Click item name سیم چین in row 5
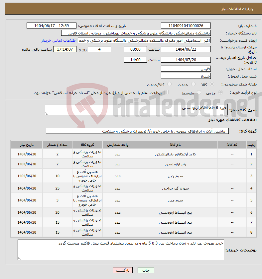This screenshot has width=262, height=279. 175,200
